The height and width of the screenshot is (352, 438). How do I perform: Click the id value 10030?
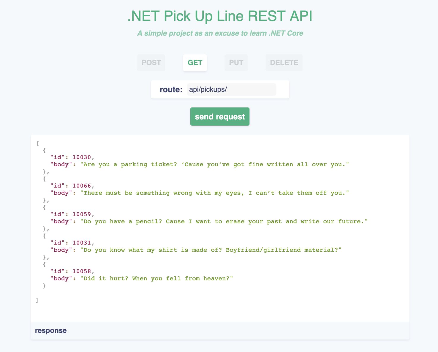click(82, 157)
